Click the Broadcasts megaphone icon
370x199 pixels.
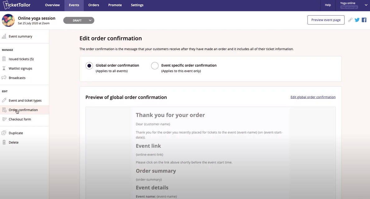point(4,78)
